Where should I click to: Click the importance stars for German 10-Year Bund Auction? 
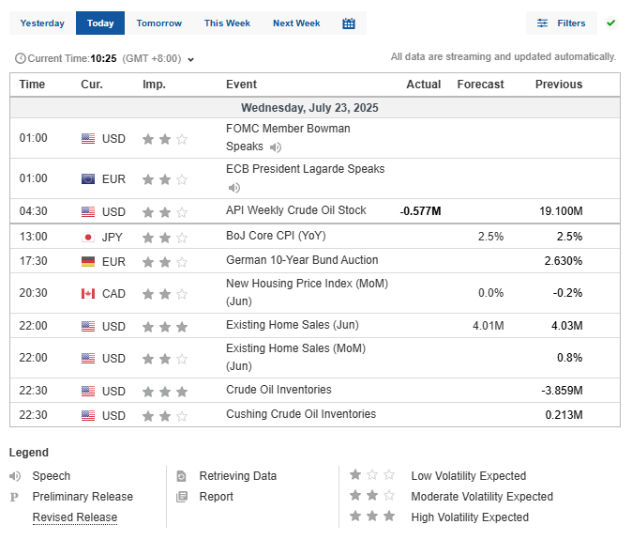point(165,262)
